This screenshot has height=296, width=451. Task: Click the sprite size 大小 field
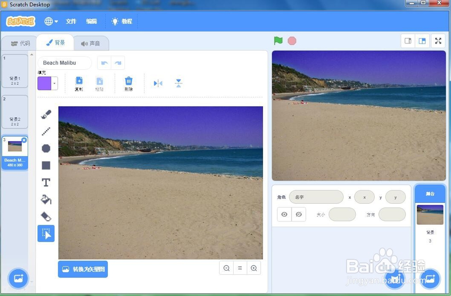click(x=342, y=214)
